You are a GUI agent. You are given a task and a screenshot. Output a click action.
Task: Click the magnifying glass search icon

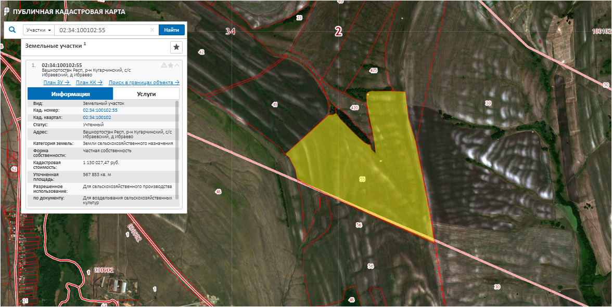pos(12,30)
